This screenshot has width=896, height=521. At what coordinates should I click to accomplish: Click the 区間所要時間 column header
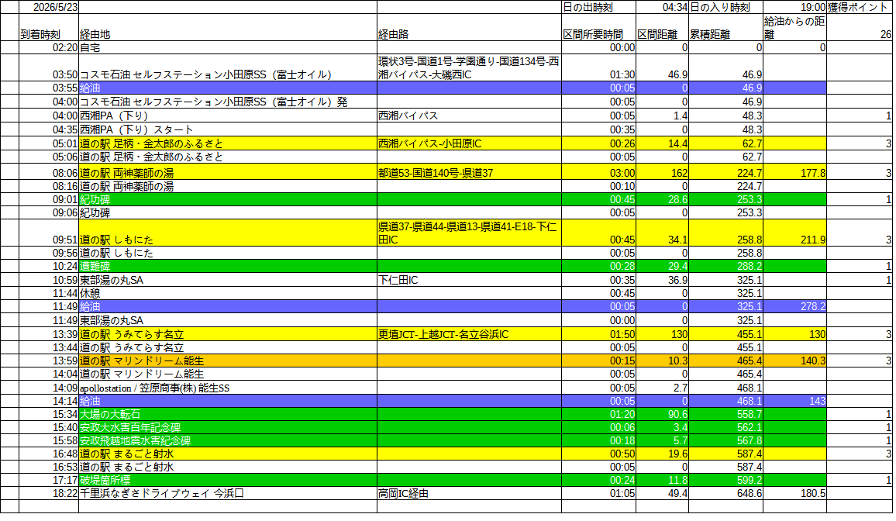click(598, 27)
